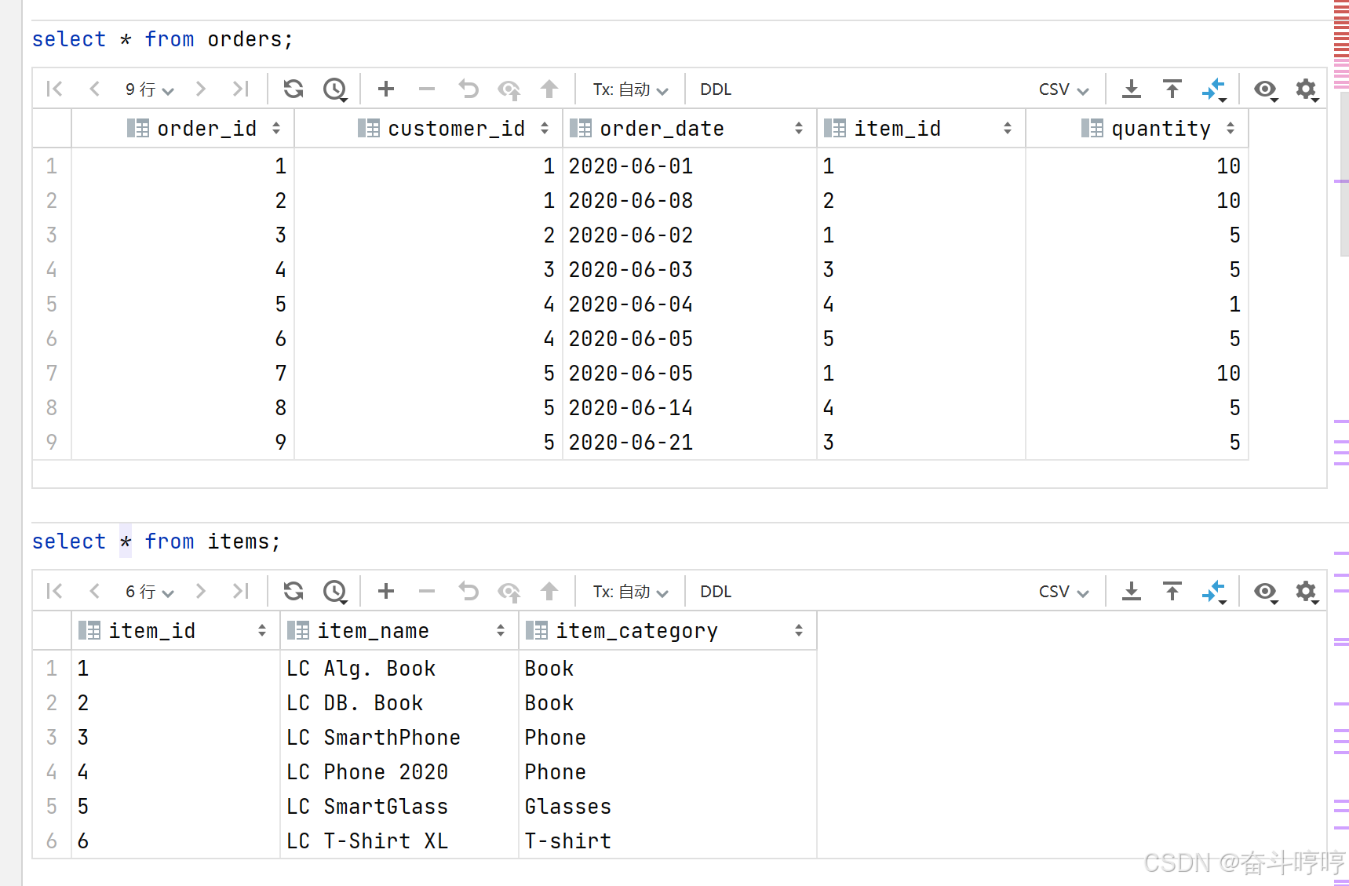Revert changes in items result toolbar
Image resolution: width=1349 pixels, height=886 pixels.
coord(469,591)
